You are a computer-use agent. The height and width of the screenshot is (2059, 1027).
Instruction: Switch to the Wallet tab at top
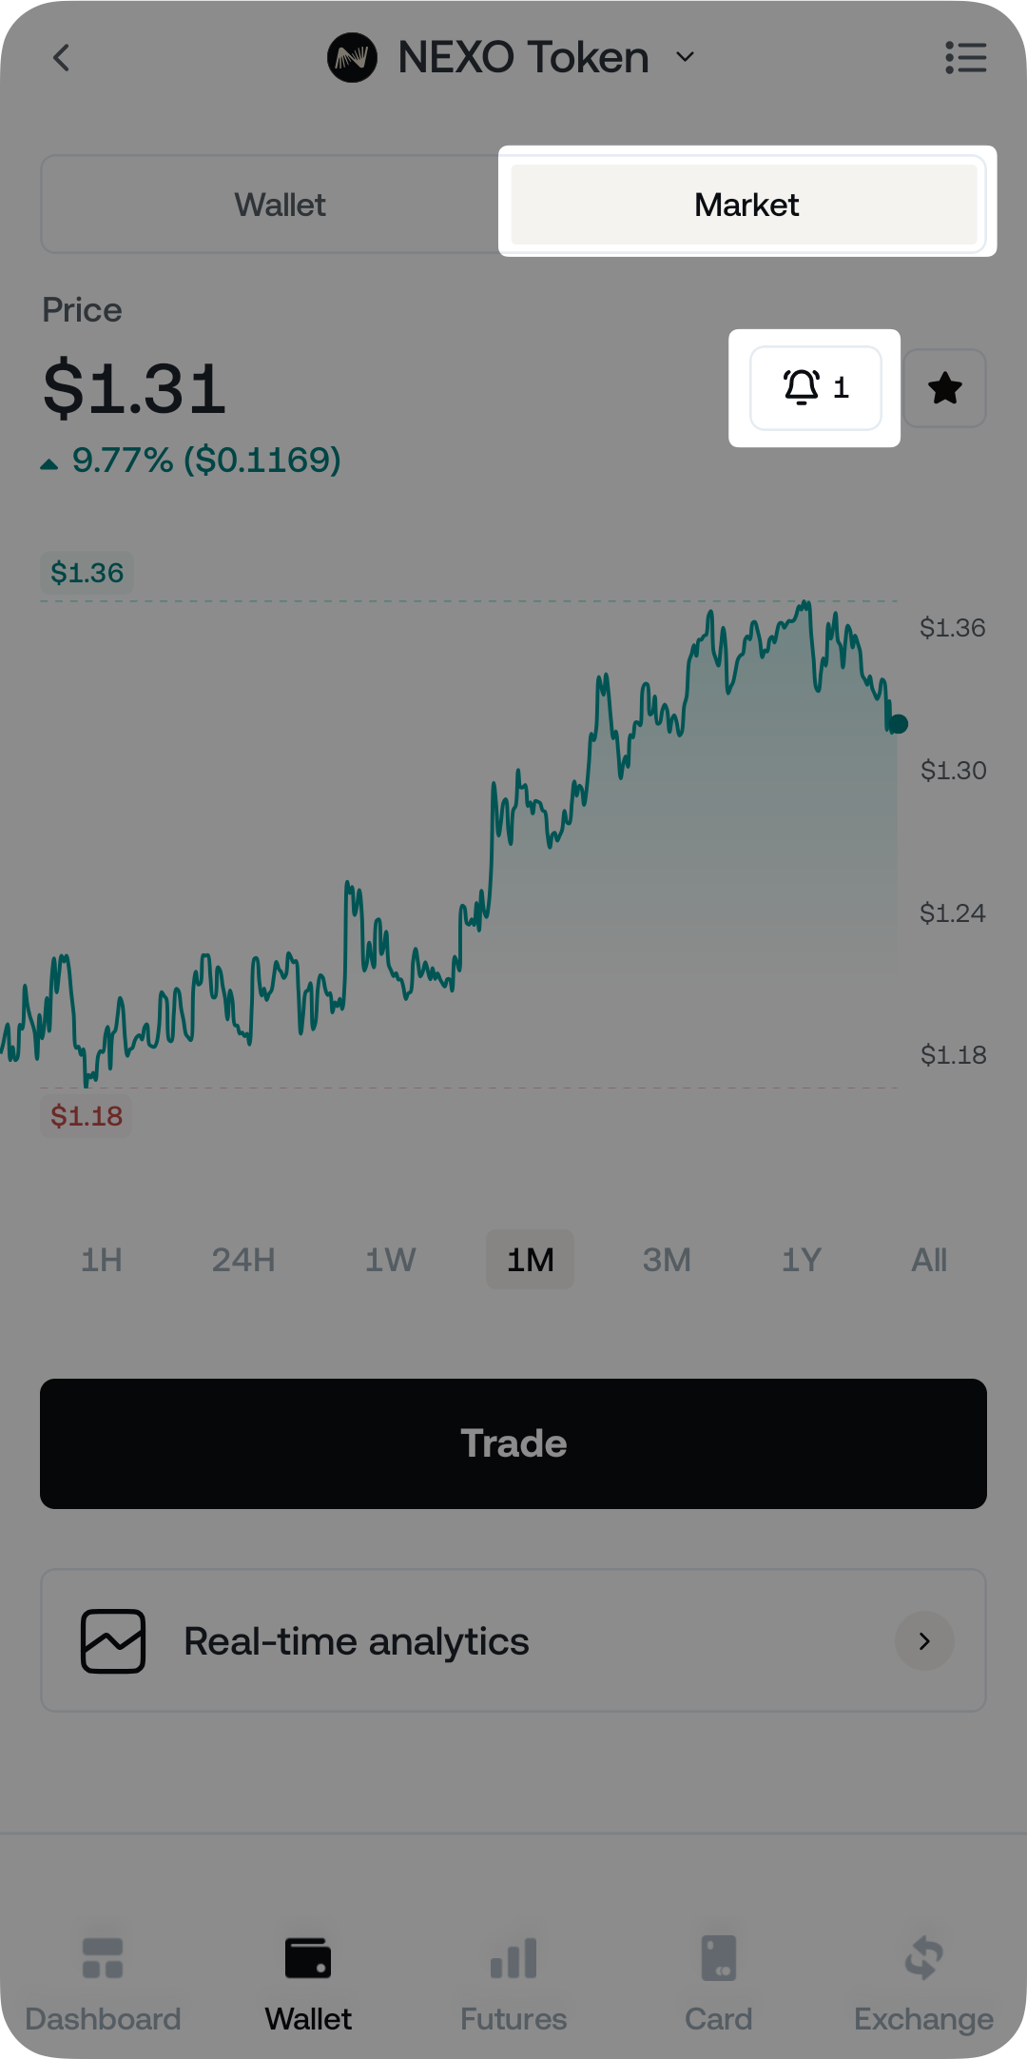280,205
